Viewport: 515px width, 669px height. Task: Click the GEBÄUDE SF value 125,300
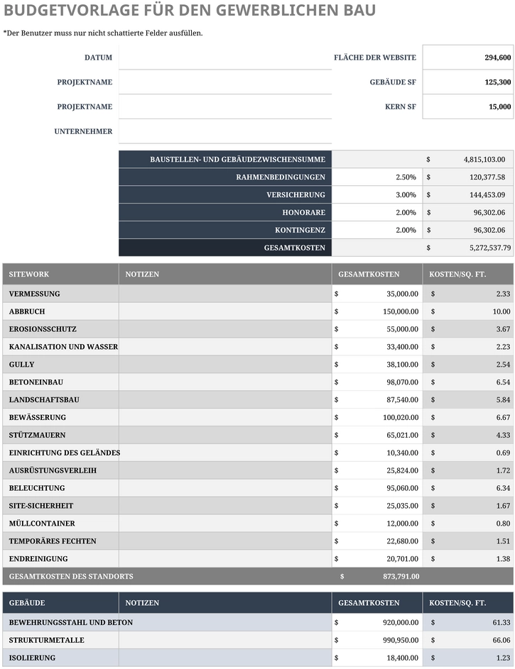pyautogui.click(x=468, y=82)
